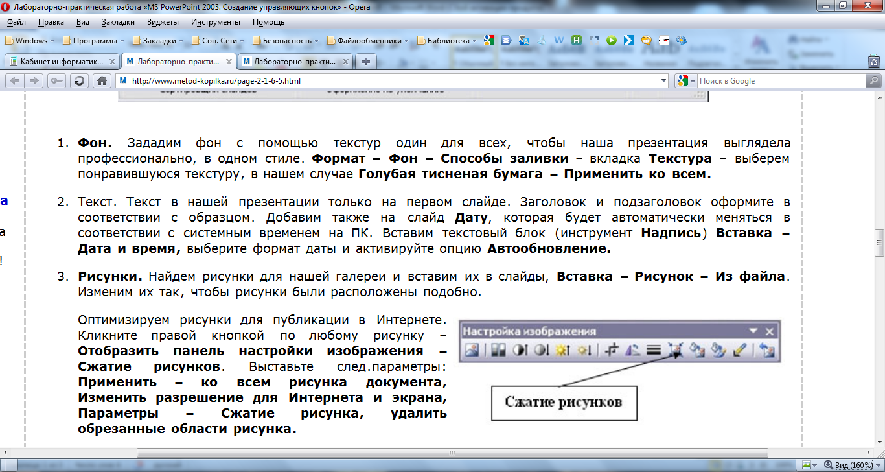
Task: Click the green play button bookmark icon
Action: tap(611, 40)
